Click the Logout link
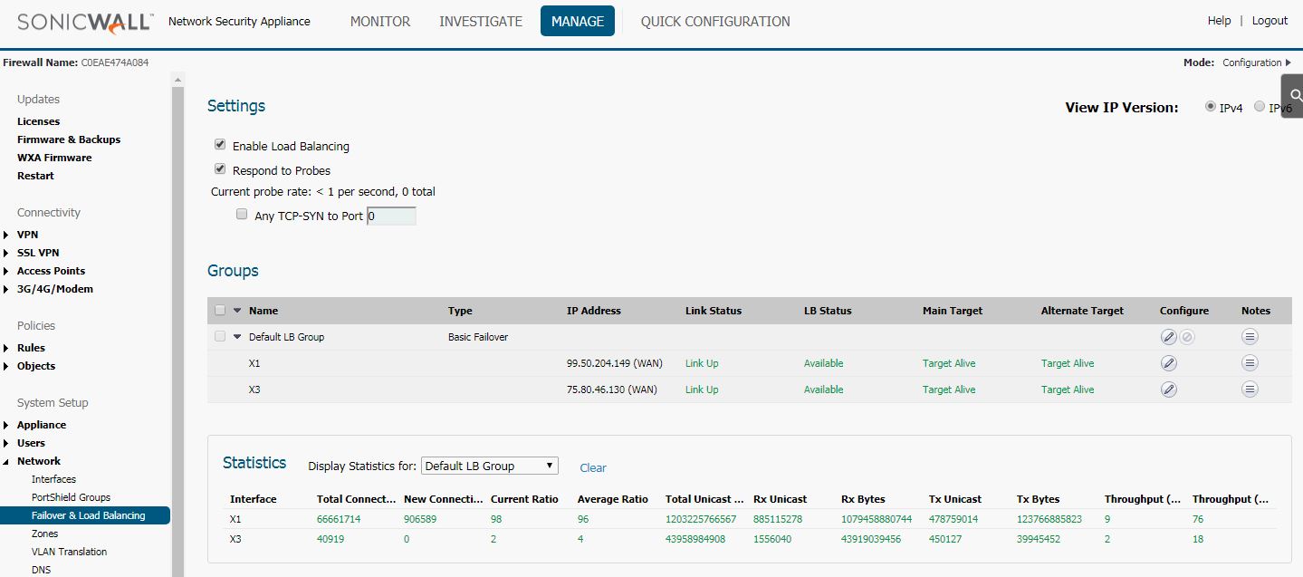This screenshot has width=1303, height=577. (1269, 21)
